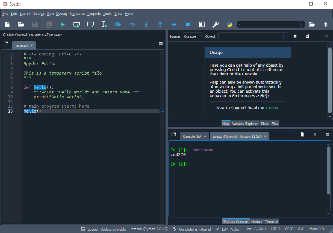Click the Step into debug arrow
The width and height of the screenshot is (333, 233).
pos(146,24)
